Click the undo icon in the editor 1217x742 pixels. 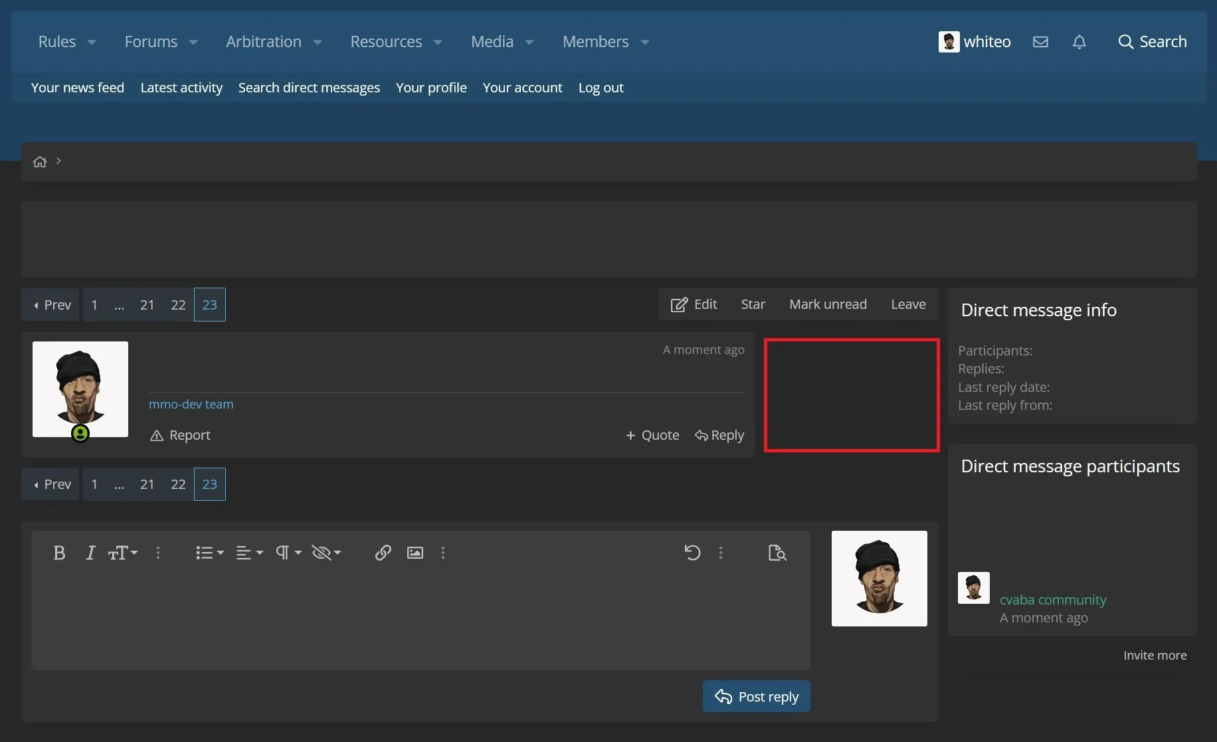[692, 553]
